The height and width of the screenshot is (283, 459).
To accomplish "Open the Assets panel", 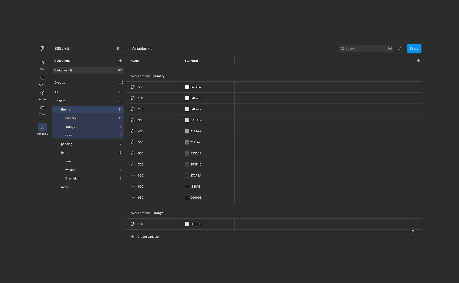I will (x=42, y=95).
